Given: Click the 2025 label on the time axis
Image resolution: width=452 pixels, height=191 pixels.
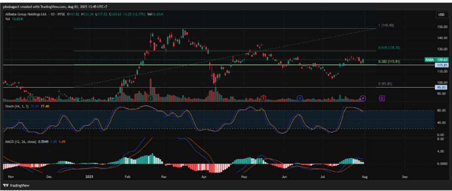Looking at the screenshot, I should click(90, 177).
